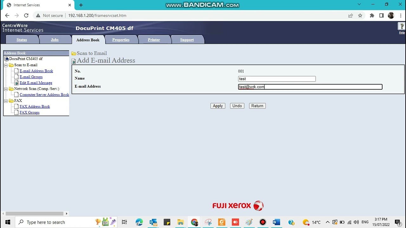
Task: Click the FAX folder icon in tree
Action: (11, 101)
